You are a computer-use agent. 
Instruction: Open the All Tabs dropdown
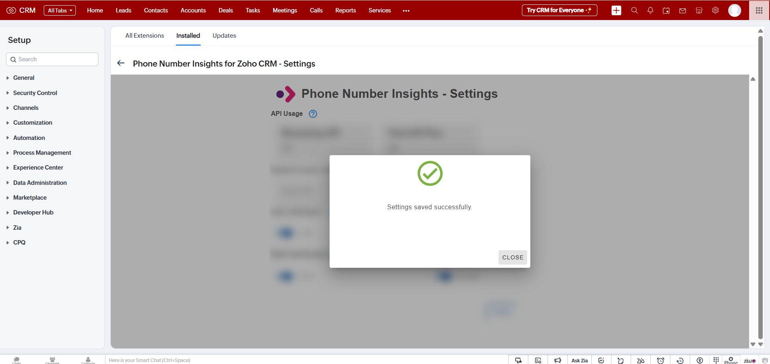[x=60, y=10]
